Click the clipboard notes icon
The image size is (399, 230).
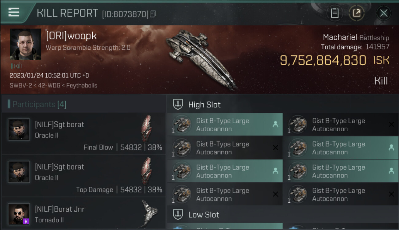(335, 13)
